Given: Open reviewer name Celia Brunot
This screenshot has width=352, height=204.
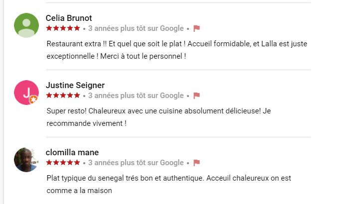Looking at the screenshot, I should coord(69,18).
